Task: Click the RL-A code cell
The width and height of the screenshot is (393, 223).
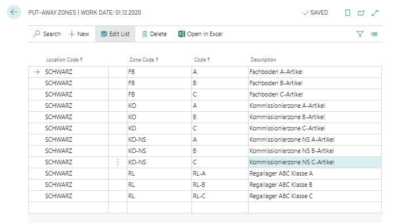Action: (x=220, y=173)
